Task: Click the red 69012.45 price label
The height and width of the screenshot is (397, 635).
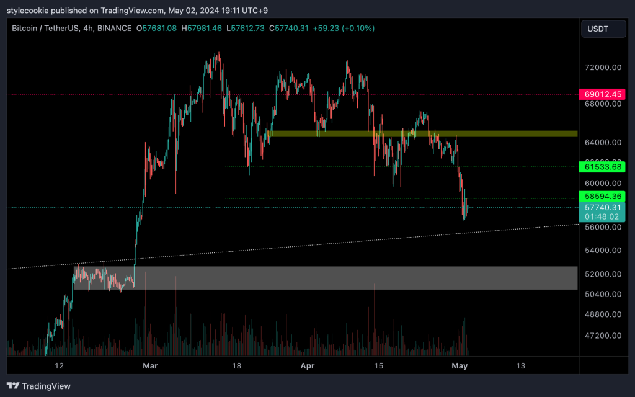Action: [601, 94]
